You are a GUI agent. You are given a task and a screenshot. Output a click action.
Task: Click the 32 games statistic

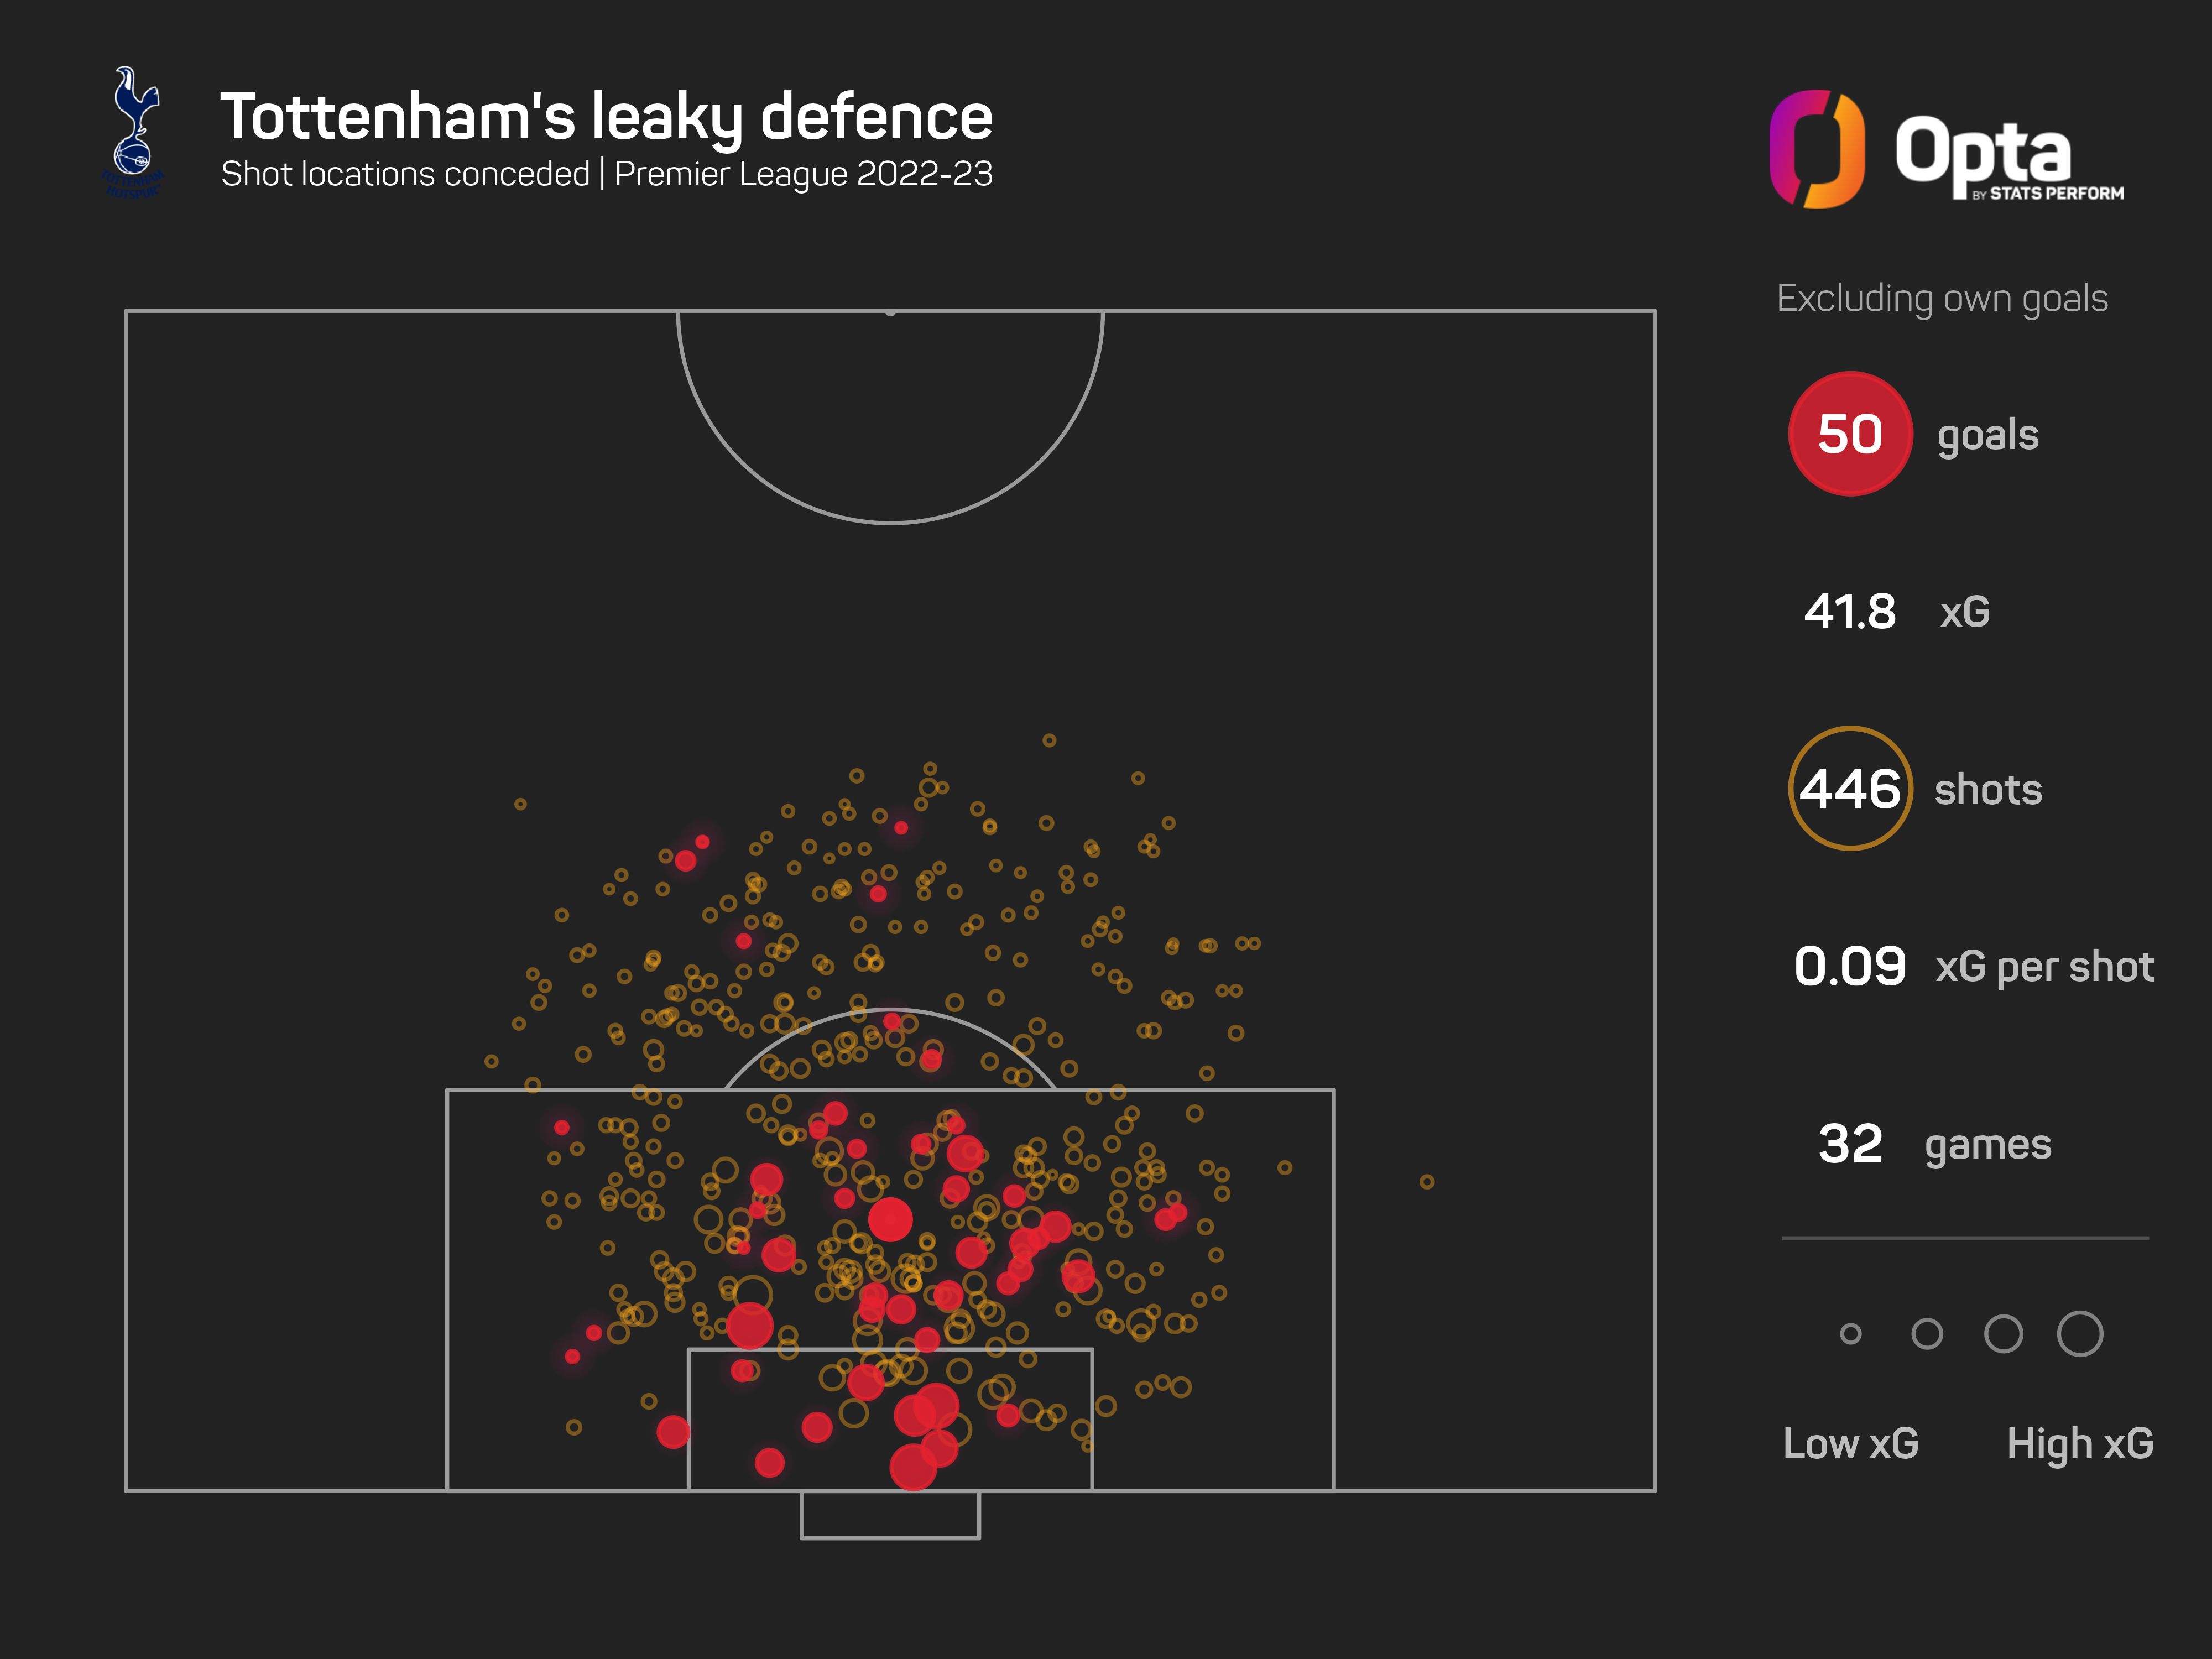(1850, 1144)
